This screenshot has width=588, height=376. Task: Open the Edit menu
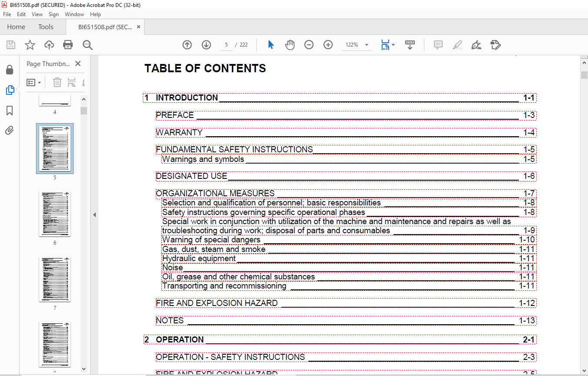tap(21, 14)
